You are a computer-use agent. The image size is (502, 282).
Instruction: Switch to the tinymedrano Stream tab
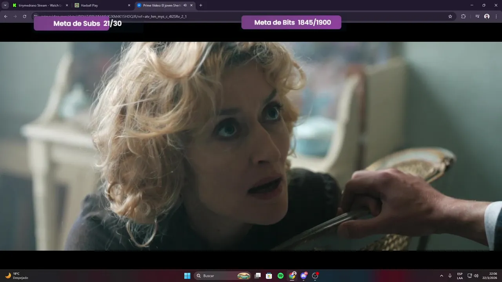click(40, 5)
